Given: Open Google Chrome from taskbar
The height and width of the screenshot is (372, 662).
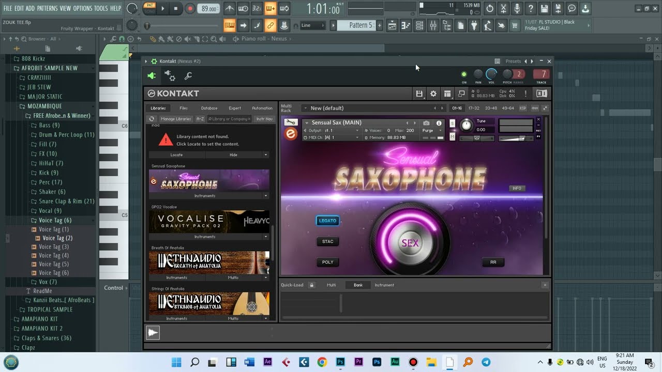Looking at the screenshot, I should pyautogui.click(x=322, y=362).
